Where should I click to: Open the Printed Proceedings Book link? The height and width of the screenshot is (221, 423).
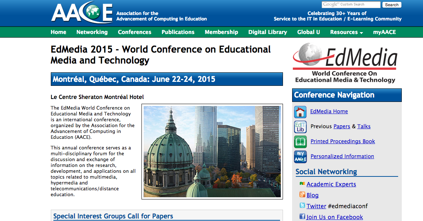(x=343, y=141)
